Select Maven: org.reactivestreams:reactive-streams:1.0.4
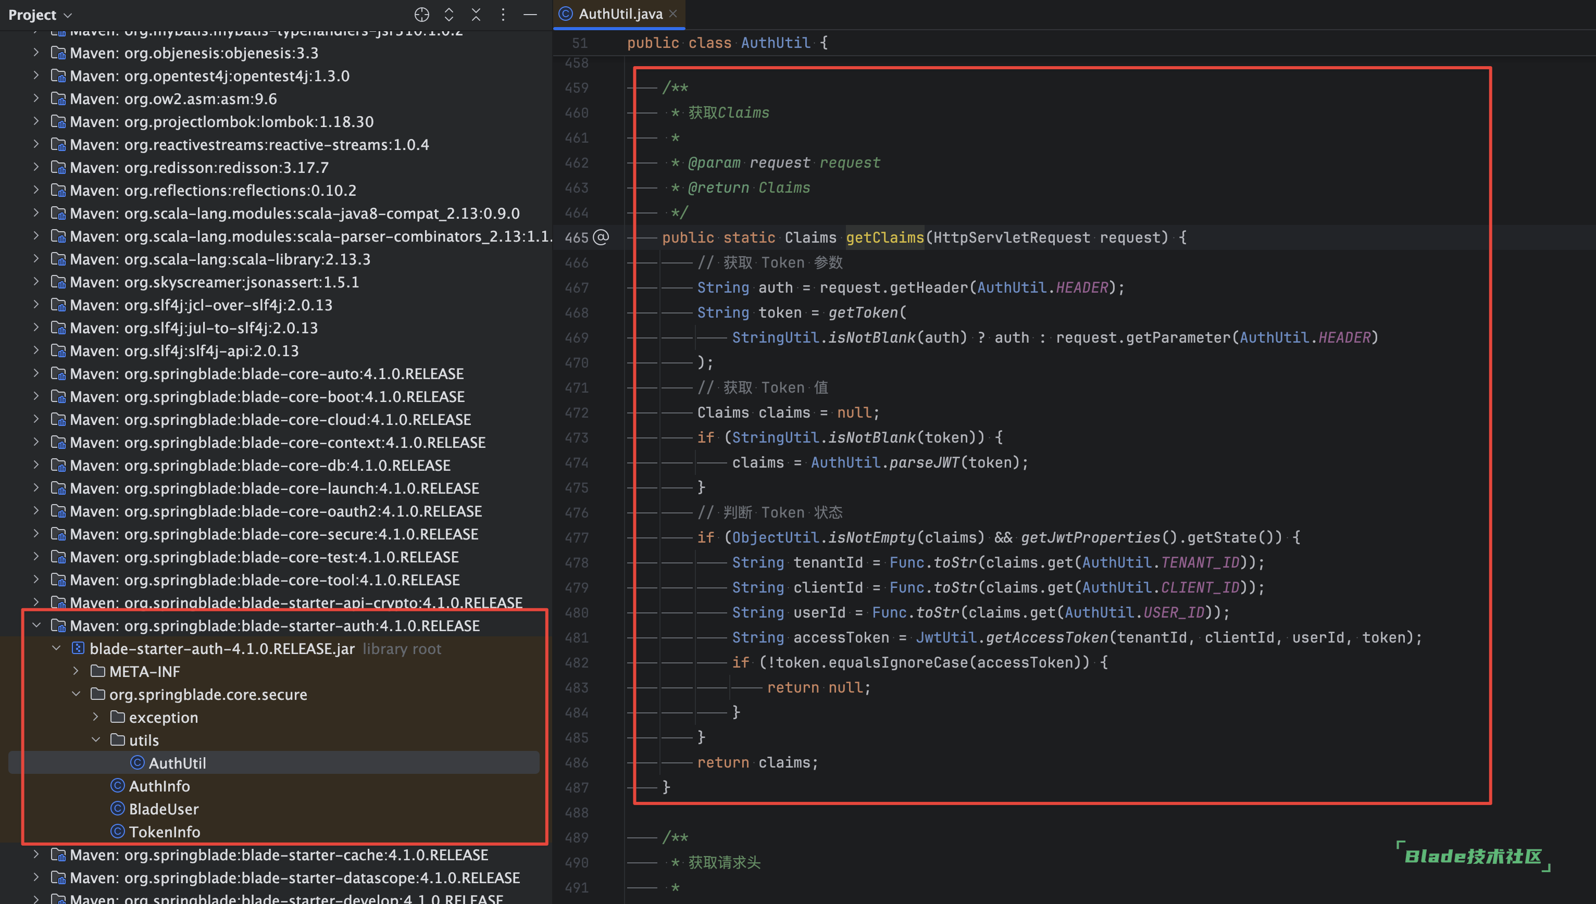Screen dimensions: 1596x904 click(249, 145)
